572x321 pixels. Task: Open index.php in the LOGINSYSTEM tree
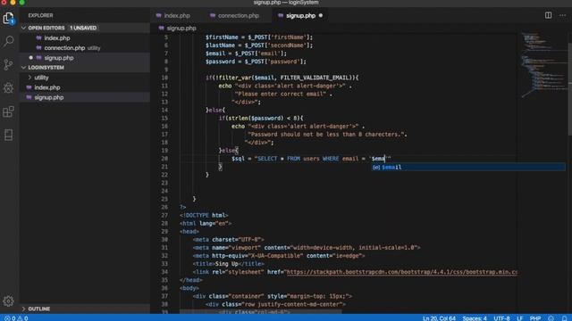click(x=47, y=87)
